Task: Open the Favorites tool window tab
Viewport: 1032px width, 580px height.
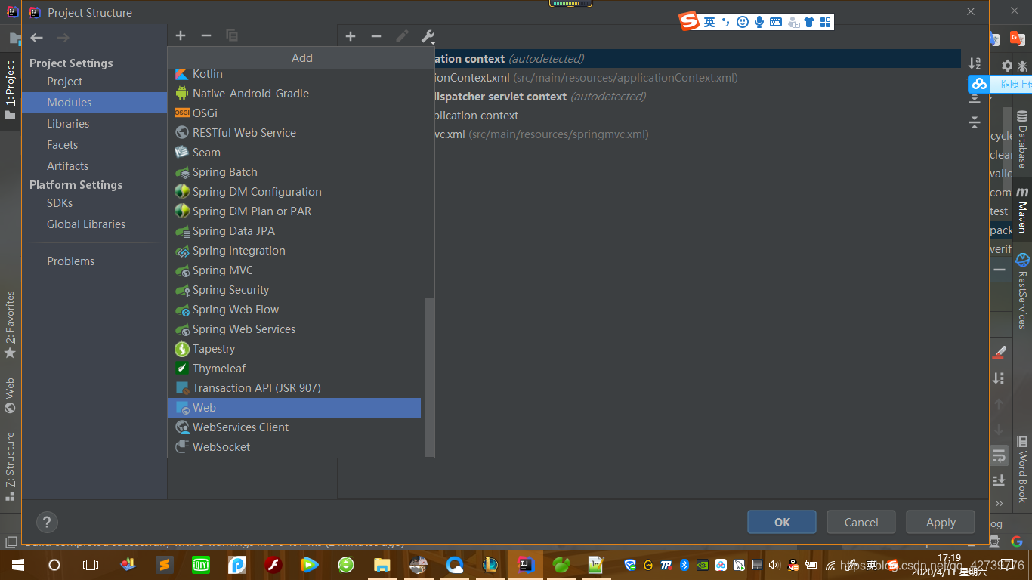Action: point(10,325)
